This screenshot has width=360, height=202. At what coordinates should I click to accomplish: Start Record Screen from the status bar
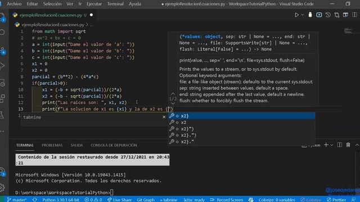click(226, 200)
